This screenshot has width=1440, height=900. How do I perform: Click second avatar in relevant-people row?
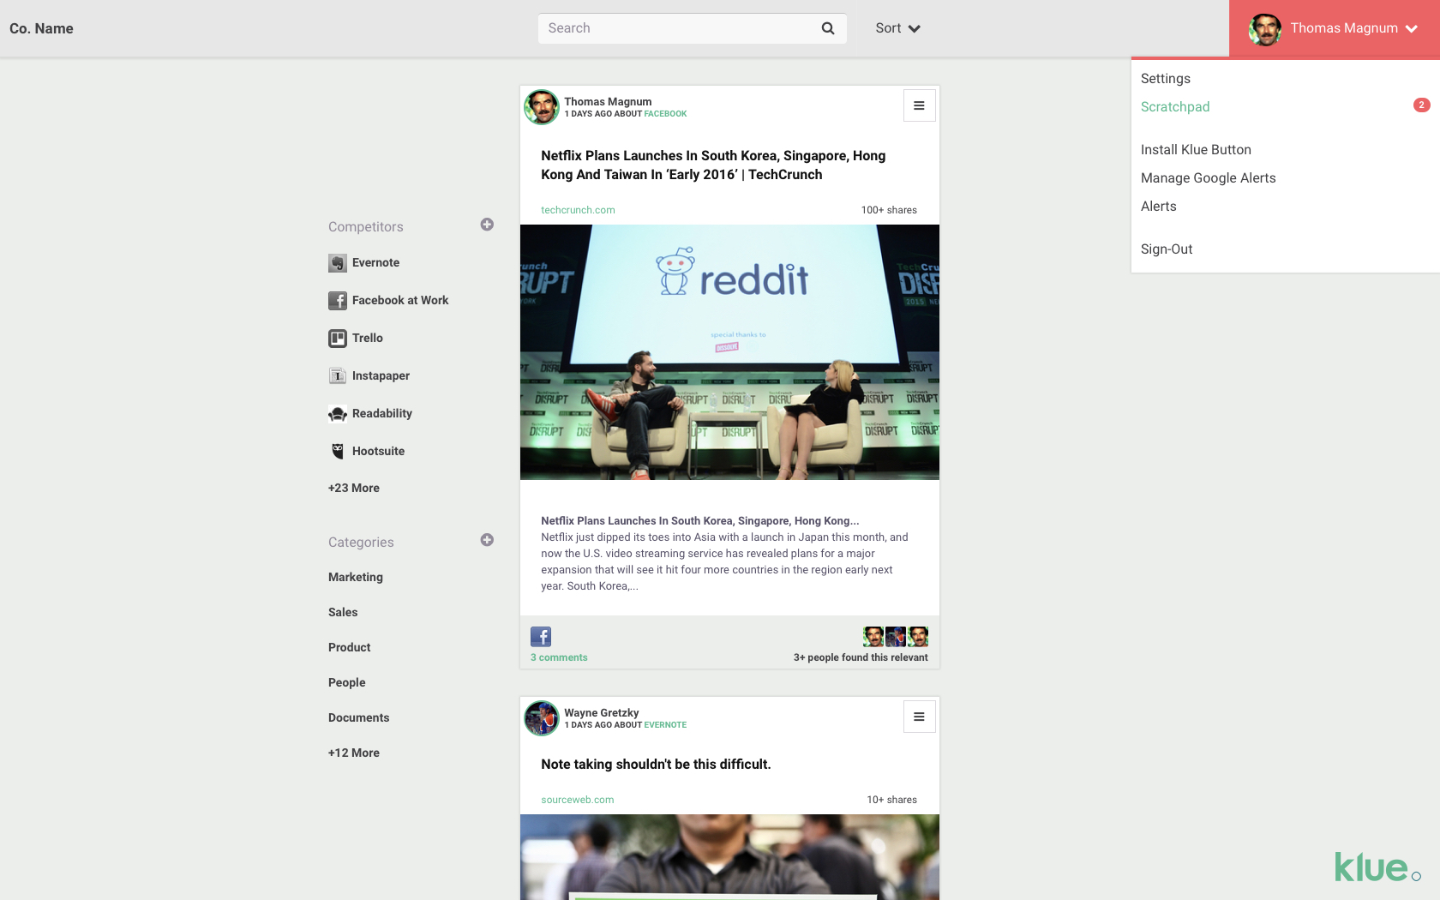click(896, 637)
